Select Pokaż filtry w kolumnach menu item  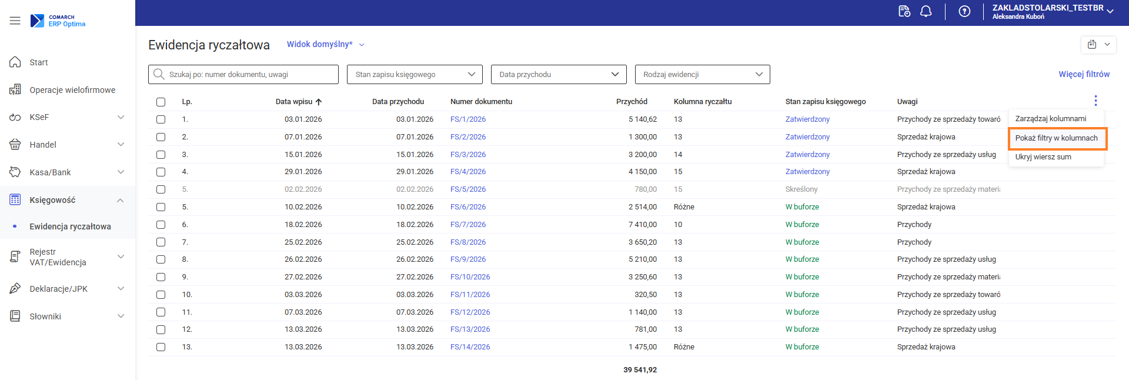tap(1056, 138)
